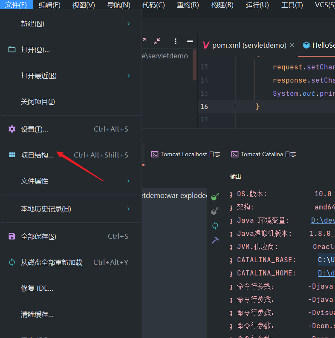Expand the 打开最近(R) submenu
The image size is (335, 338).
coord(71,76)
